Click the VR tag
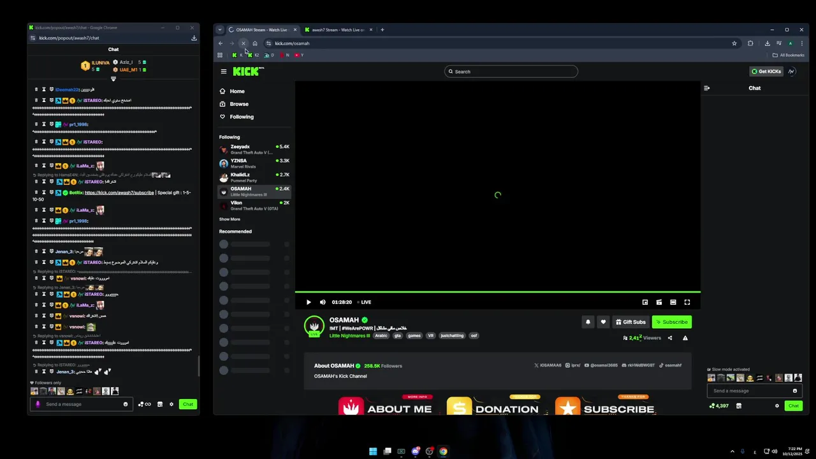This screenshot has width=816, height=459. coord(430,335)
